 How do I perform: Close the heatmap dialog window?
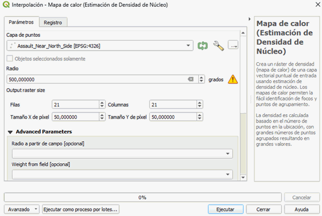click(317, 5)
